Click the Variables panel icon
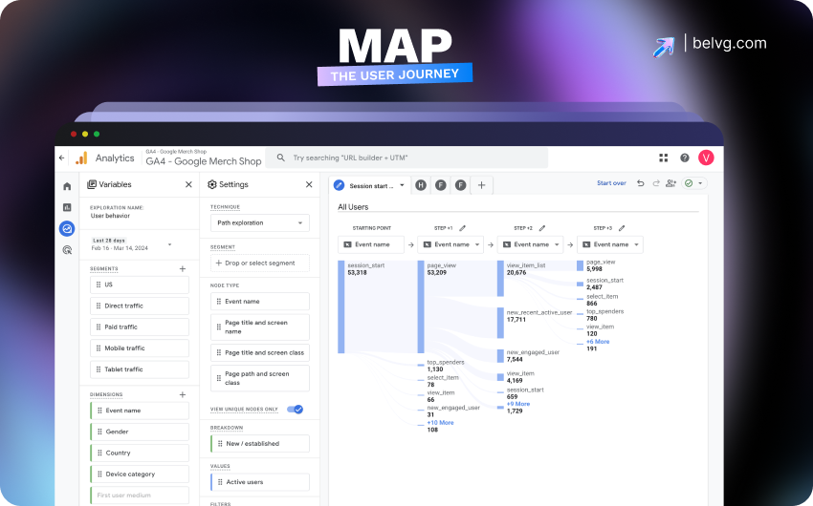The image size is (813, 506). pos(92,184)
